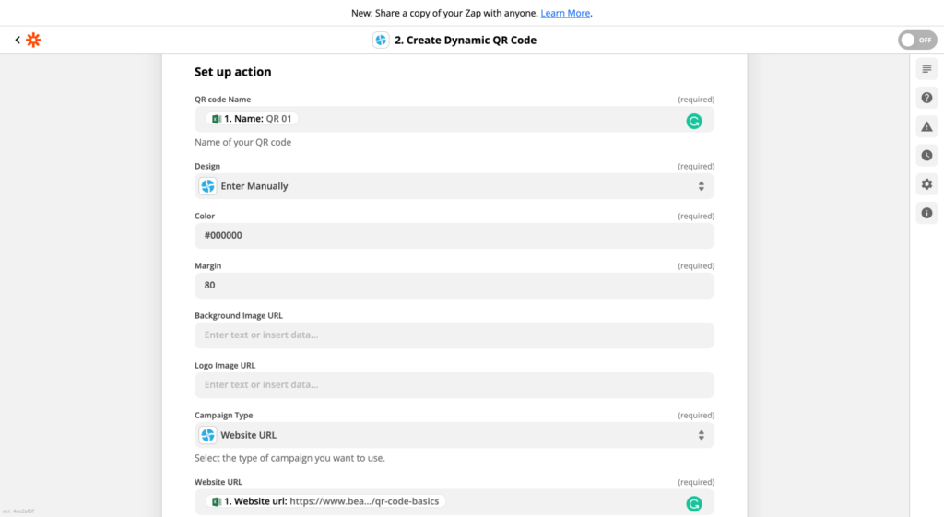Viewport: 944px width, 517px height.
Task: Open the Learn More link
Action: click(565, 13)
